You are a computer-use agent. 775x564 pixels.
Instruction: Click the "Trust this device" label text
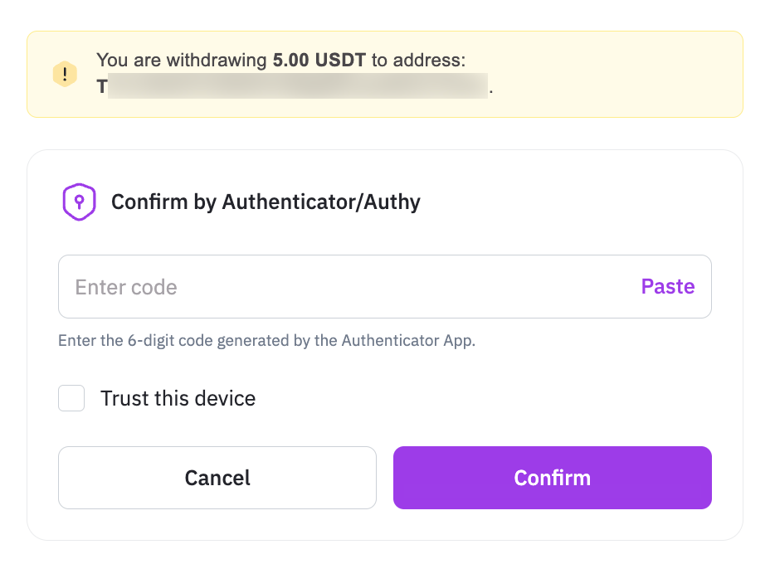click(x=178, y=398)
